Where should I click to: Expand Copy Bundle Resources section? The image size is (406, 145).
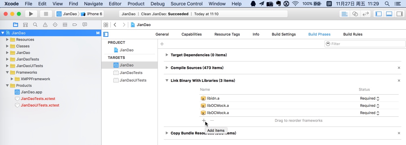(167, 133)
